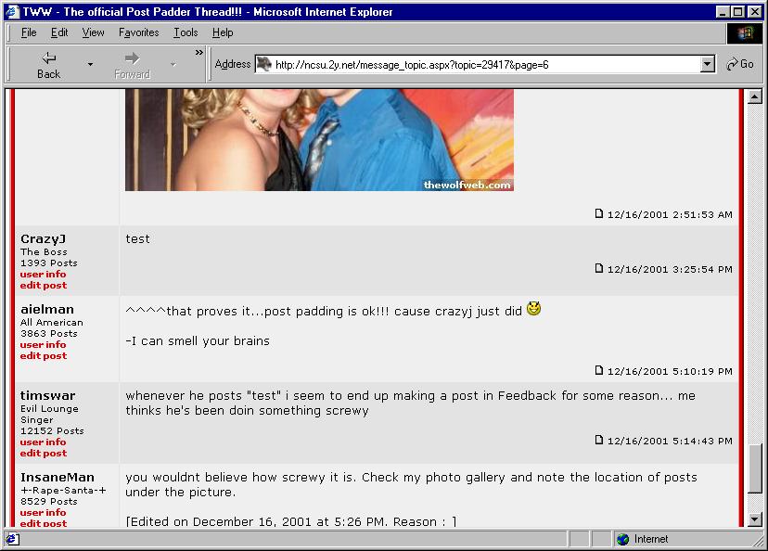The height and width of the screenshot is (551, 768).
Task: Click the vertical scrollbar down arrow
Action: point(754,519)
